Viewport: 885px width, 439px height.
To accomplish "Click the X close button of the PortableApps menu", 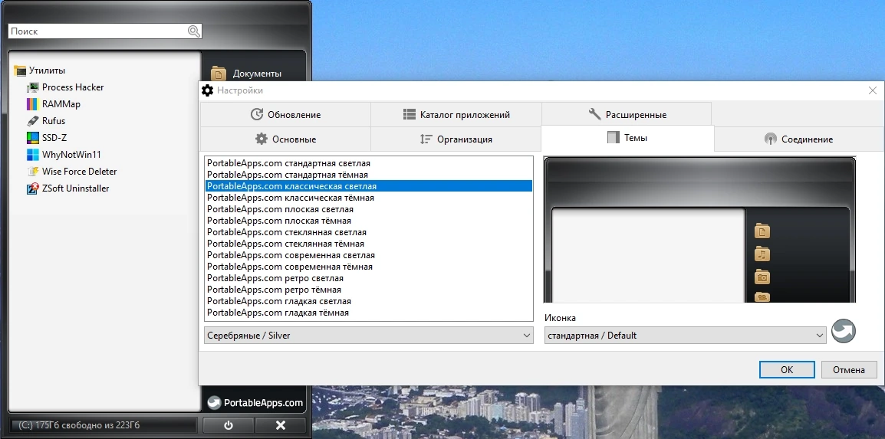I will 281,425.
